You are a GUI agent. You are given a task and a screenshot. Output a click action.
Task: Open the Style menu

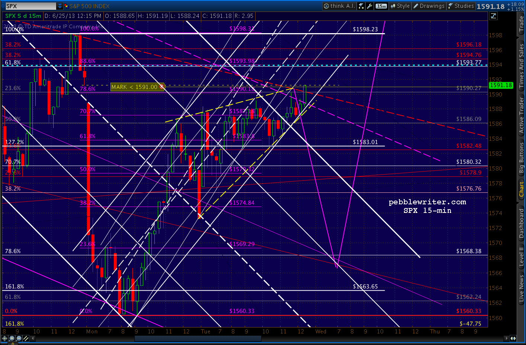pyautogui.click(x=400, y=6)
